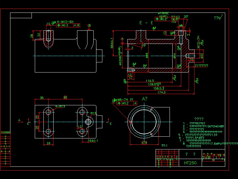The width and height of the screenshot is (238, 179).
Task: Click the 17 dimension below section view
Action: [x=131, y=78]
